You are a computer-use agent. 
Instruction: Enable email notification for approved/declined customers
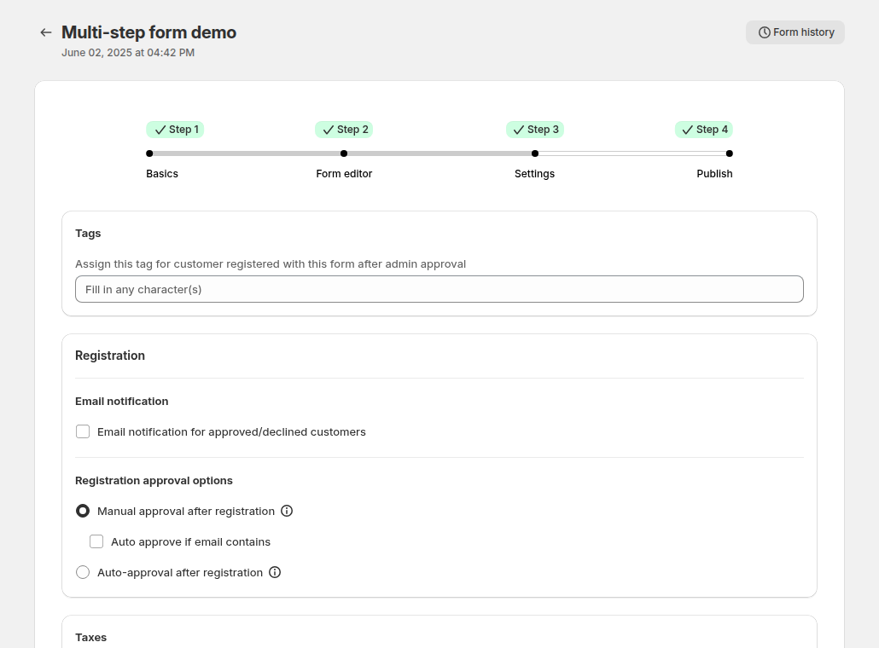[83, 431]
